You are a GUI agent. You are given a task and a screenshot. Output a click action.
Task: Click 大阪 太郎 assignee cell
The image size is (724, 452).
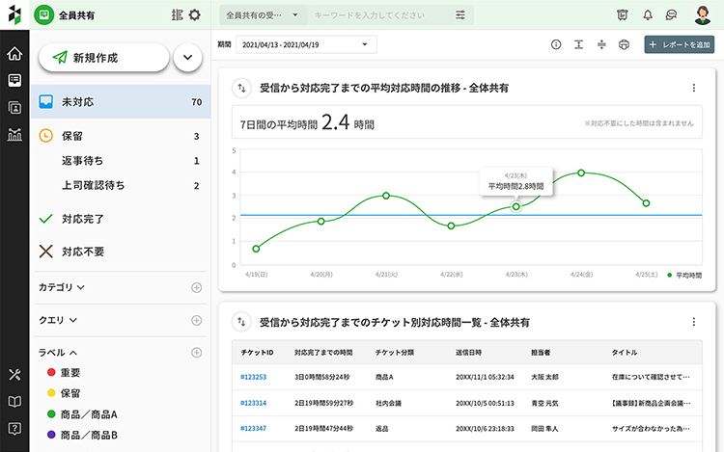tap(544, 377)
